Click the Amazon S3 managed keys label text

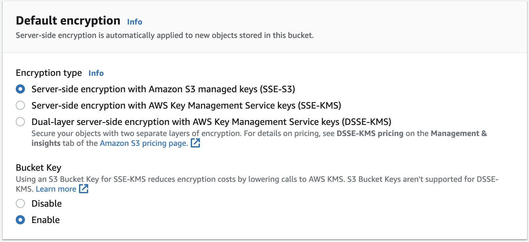click(163, 89)
